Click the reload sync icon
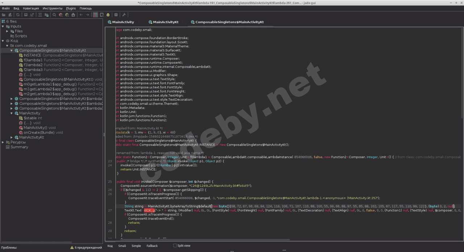 [18, 15]
